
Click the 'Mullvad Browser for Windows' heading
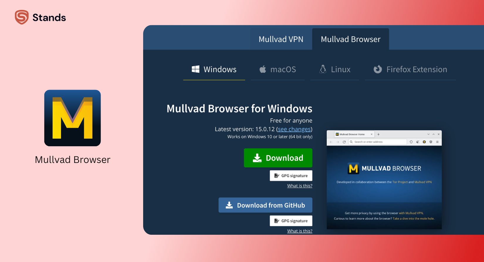[239, 108]
